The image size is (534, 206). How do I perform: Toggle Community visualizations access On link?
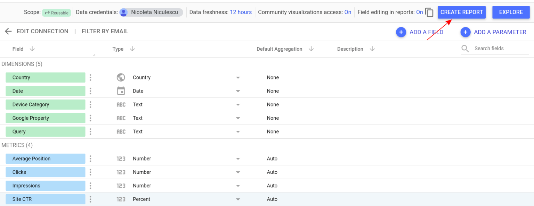pyautogui.click(x=348, y=12)
